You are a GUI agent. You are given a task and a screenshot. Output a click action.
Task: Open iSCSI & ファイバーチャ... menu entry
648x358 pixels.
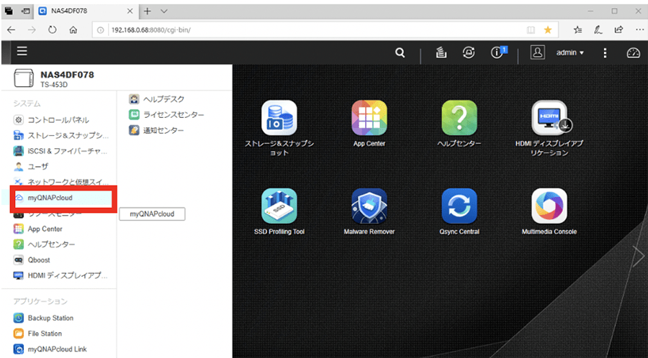[x=60, y=151]
